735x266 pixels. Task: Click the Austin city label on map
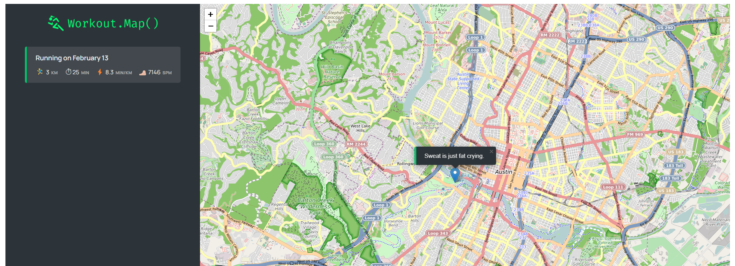[503, 172]
